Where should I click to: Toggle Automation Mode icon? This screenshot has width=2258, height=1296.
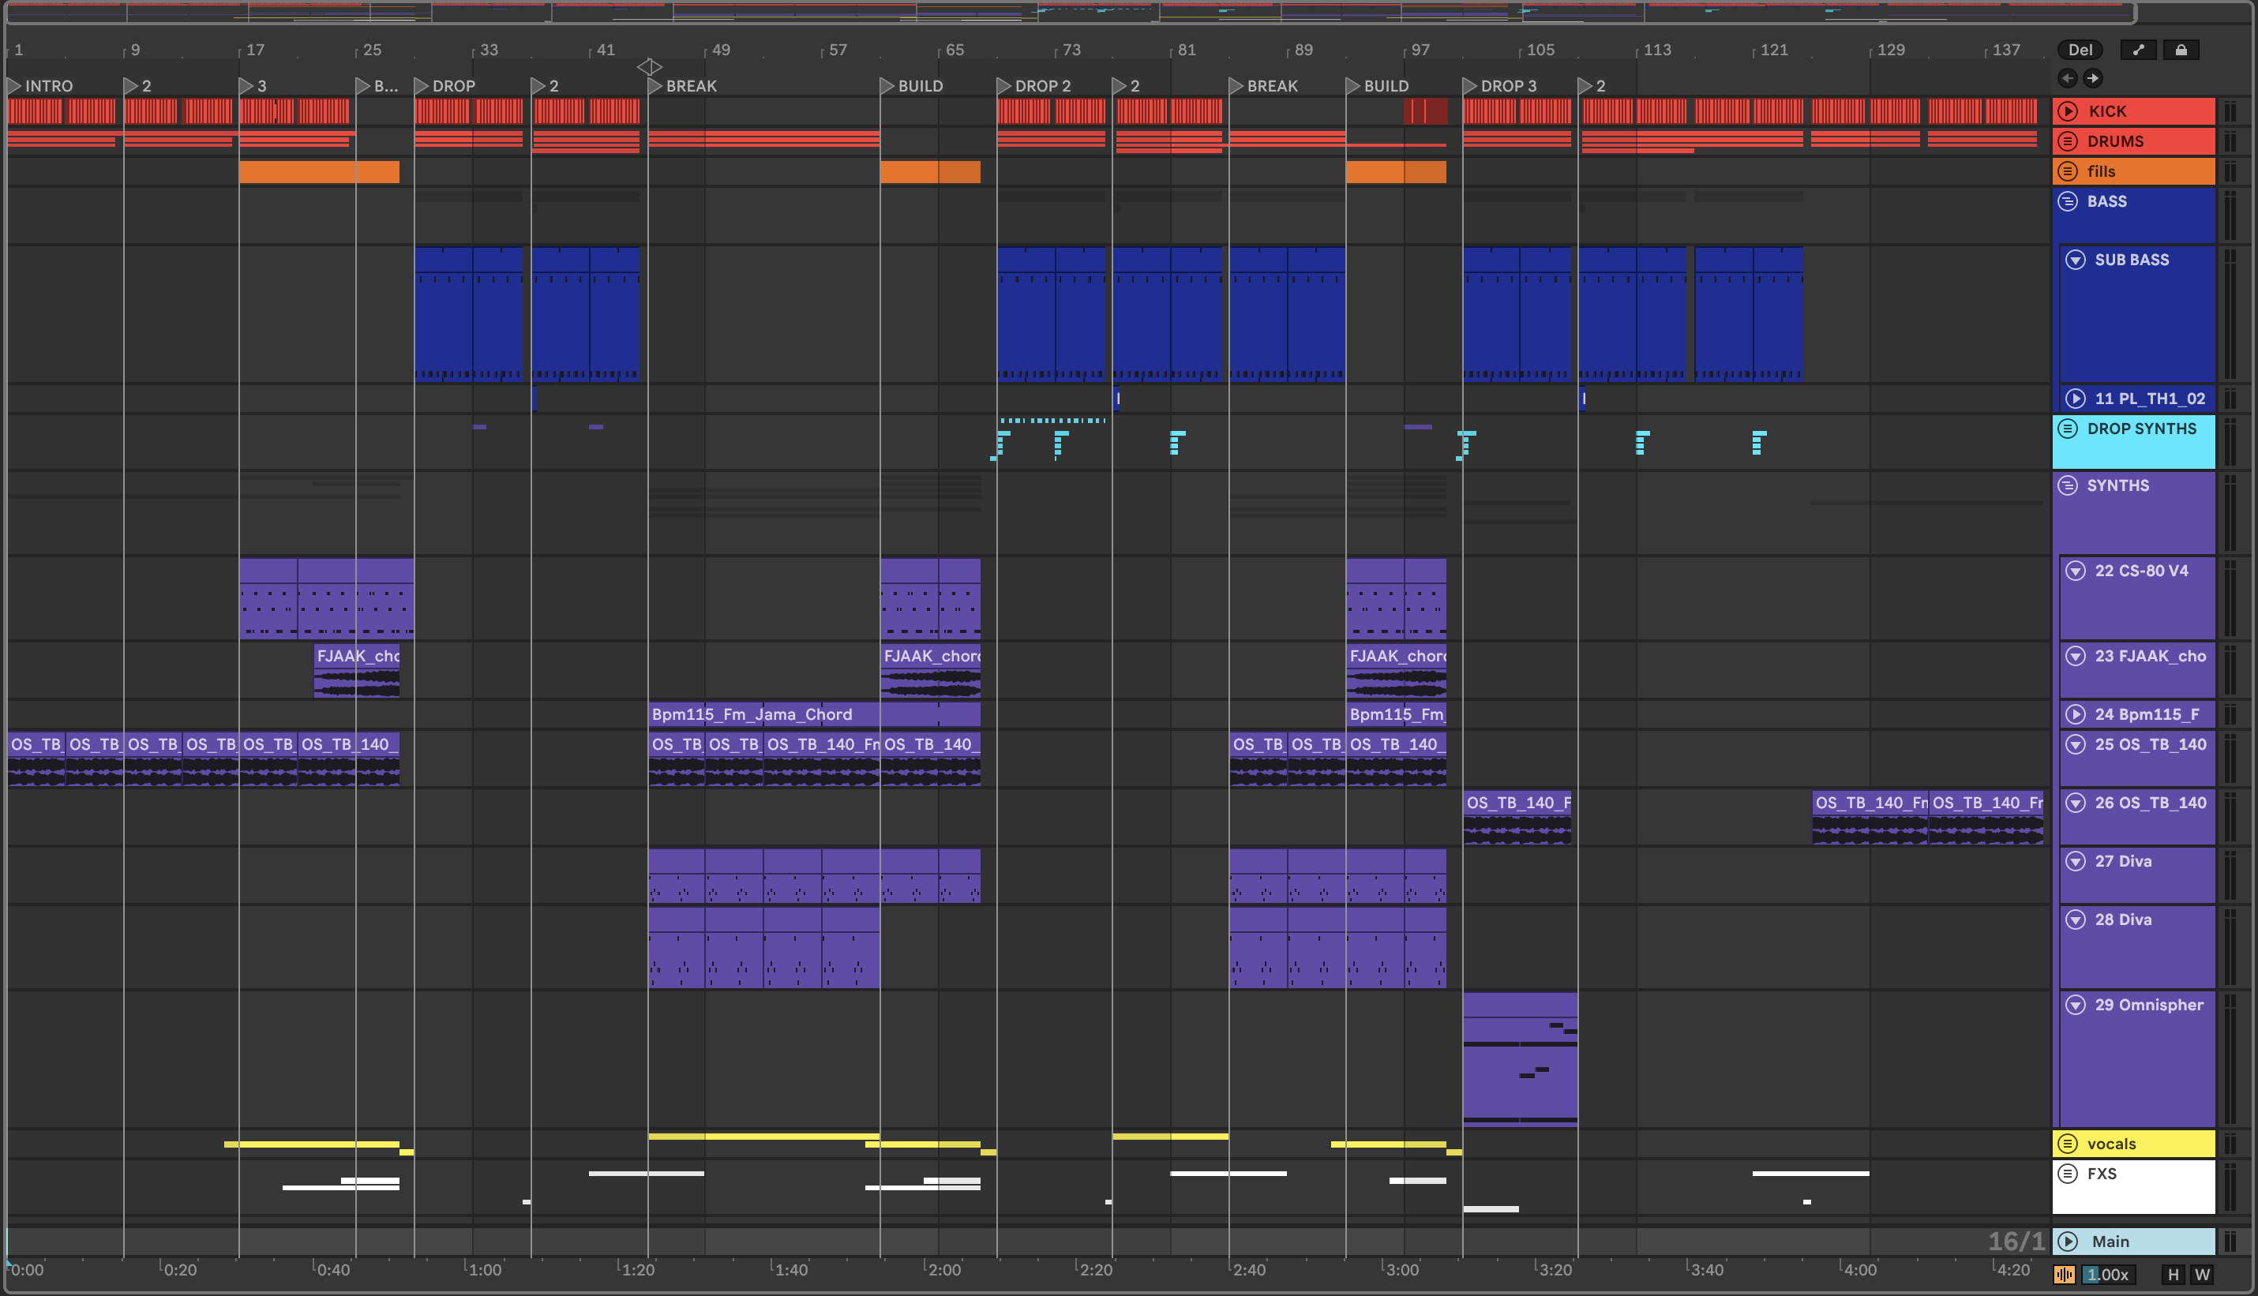[2138, 50]
